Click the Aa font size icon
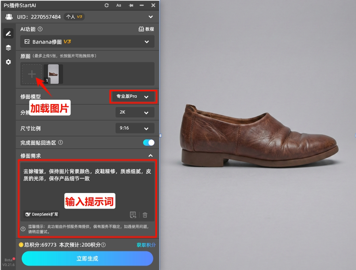This screenshot has height=270, width=356. [118, 6]
